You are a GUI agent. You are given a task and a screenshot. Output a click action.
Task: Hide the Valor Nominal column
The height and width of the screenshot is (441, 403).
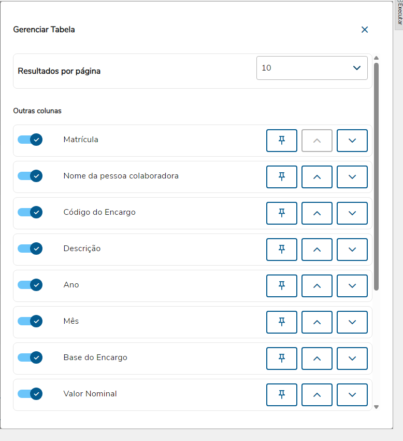[x=30, y=394]
